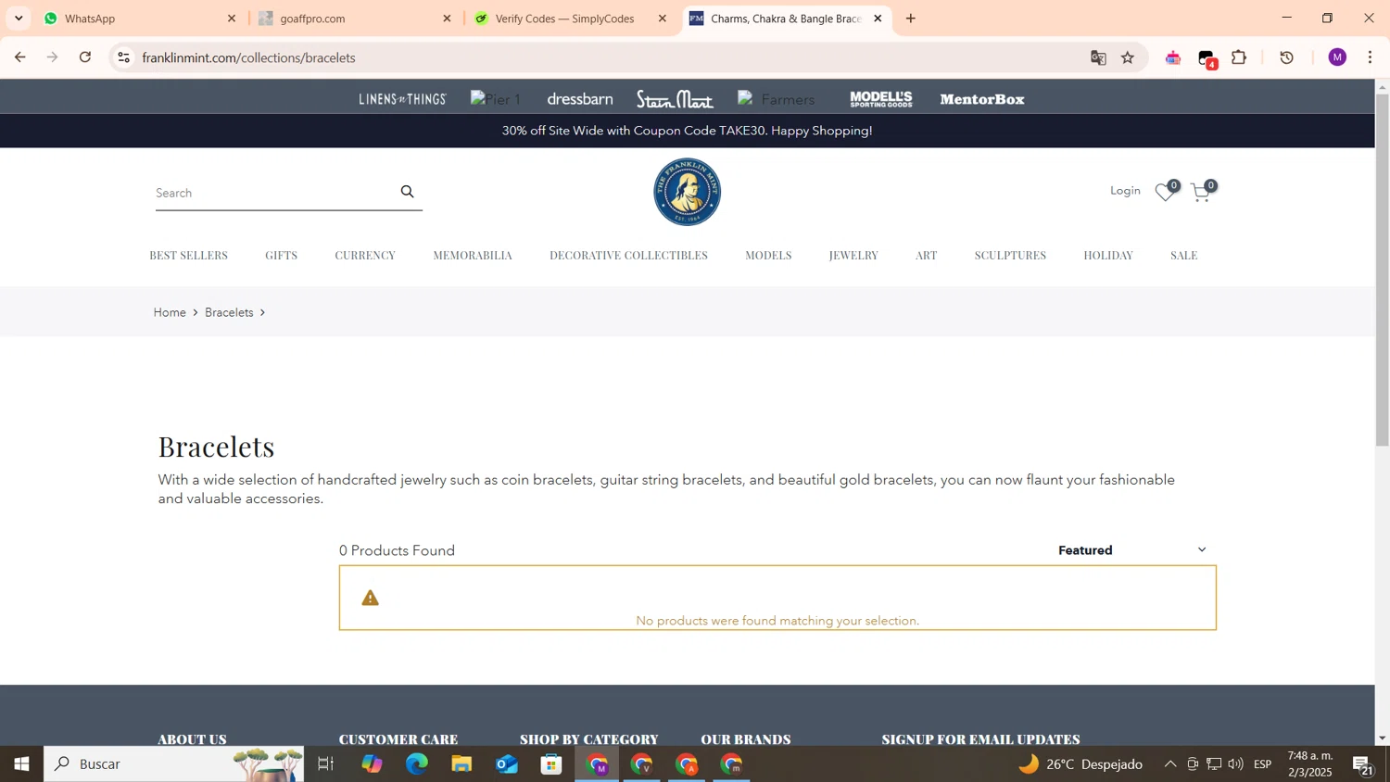Click the Linens n Things logo

coord(402,98)
